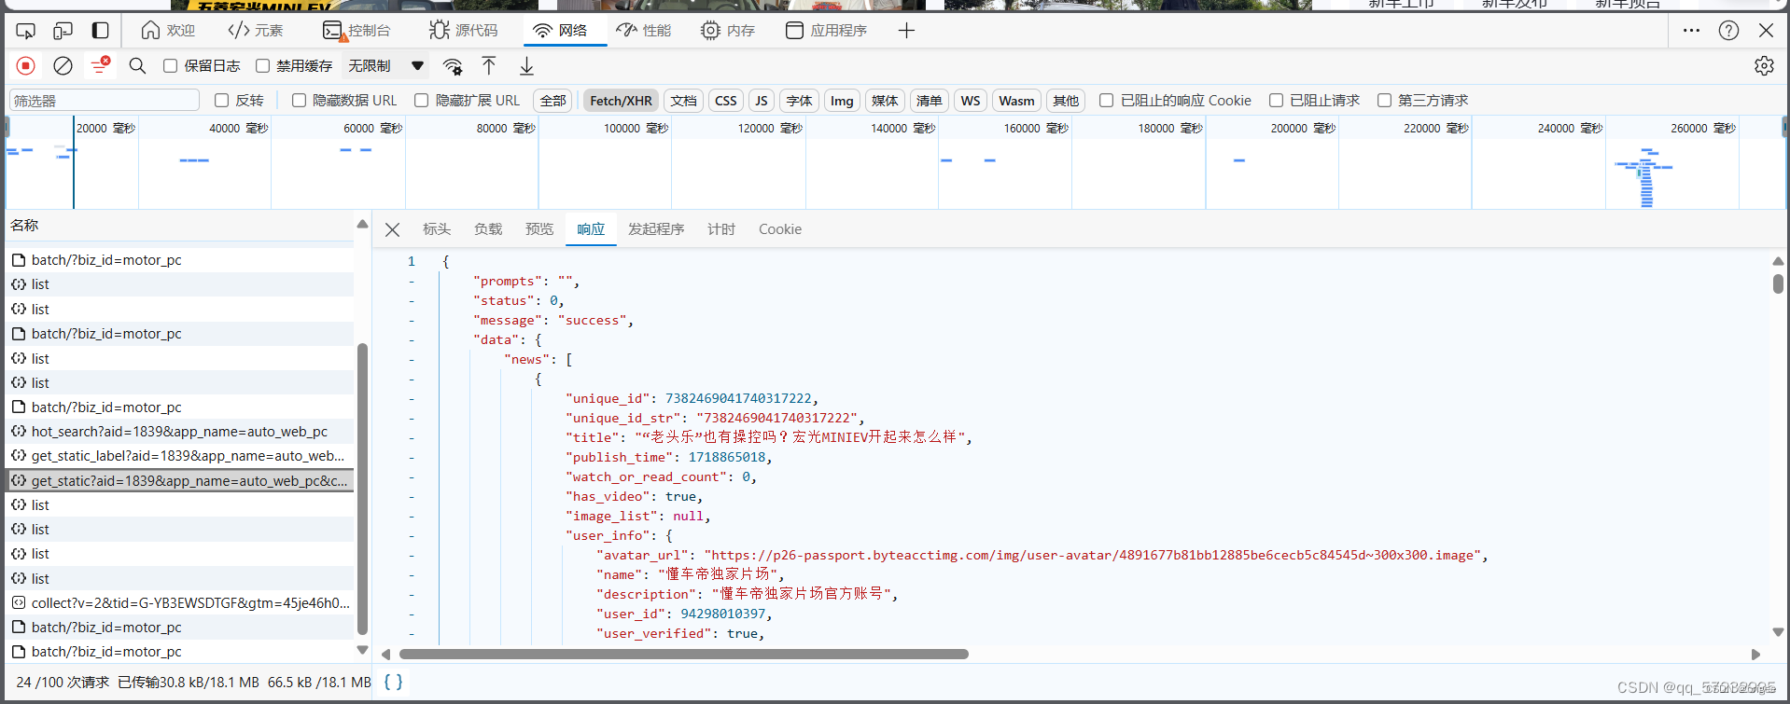
Task: Stop recording network log red button
Action: [26, 65]
